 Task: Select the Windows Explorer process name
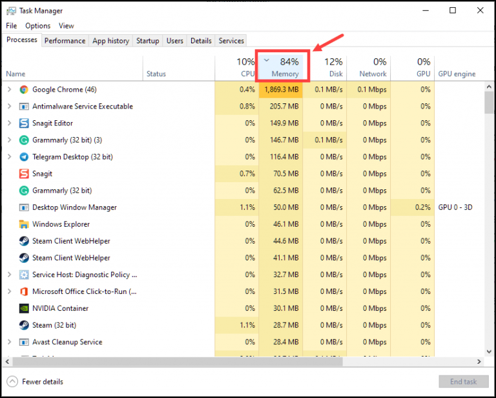coord(61,224)
